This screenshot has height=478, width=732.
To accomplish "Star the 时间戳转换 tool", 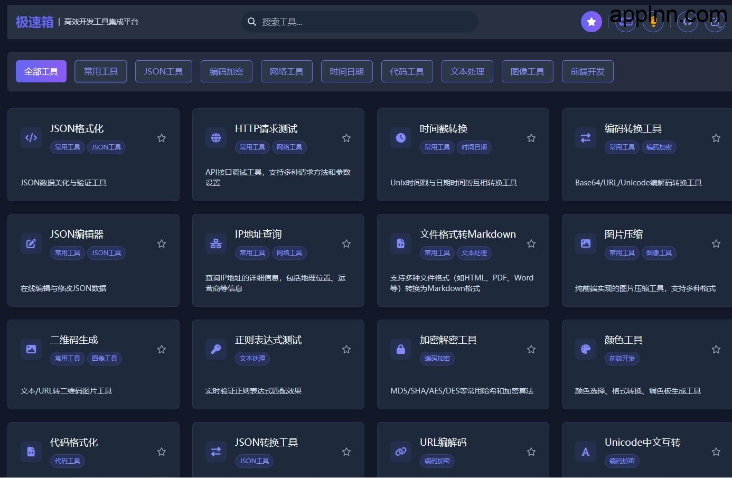I will click(x=531, y=138).
